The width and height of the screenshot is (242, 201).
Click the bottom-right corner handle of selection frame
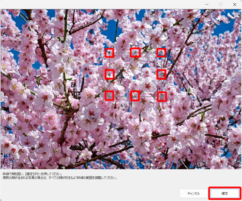pos(161,97)
